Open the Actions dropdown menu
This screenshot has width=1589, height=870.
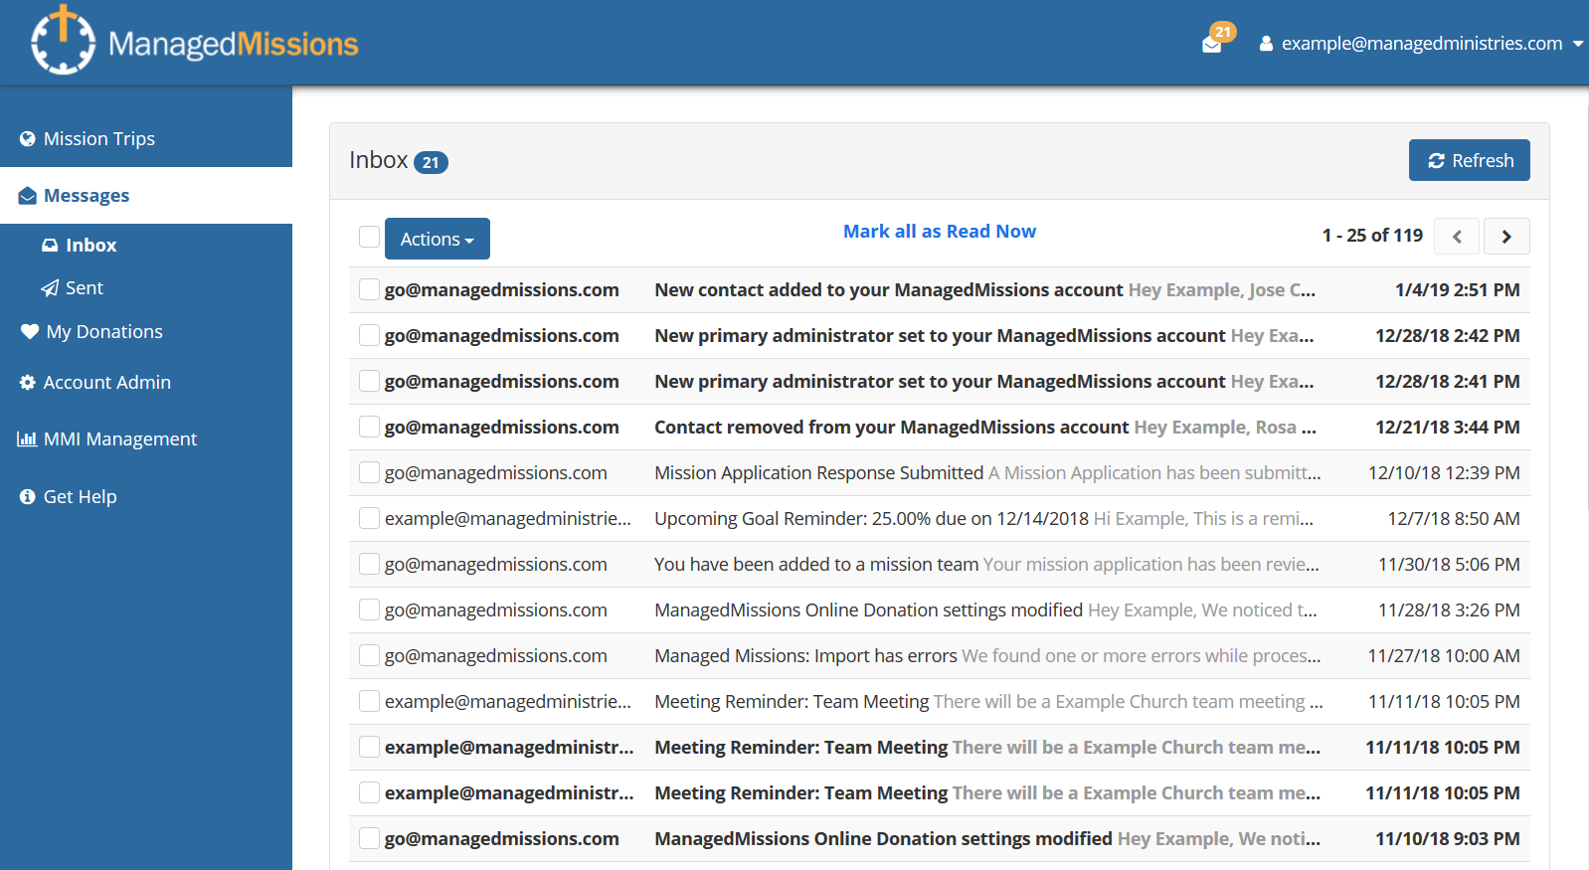(x=438, y=239)
